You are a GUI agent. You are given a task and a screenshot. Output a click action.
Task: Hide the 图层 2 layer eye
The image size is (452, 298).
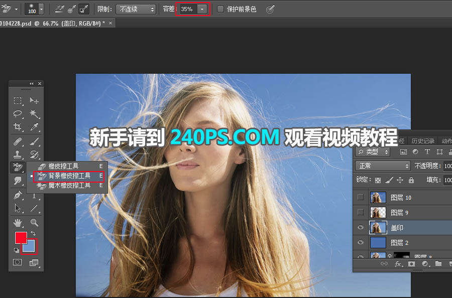click(x=360, y=242)
